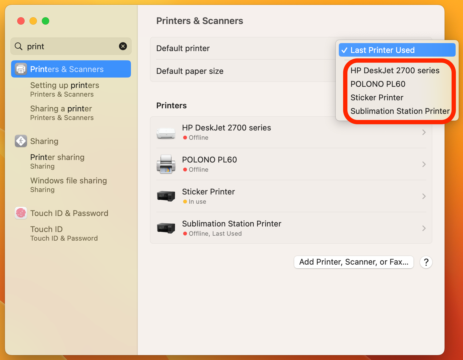This screenshot has height=360, width=463.
Task: Expand the HP DeskJet 2700 series row chevron
Action: [424, 132]
